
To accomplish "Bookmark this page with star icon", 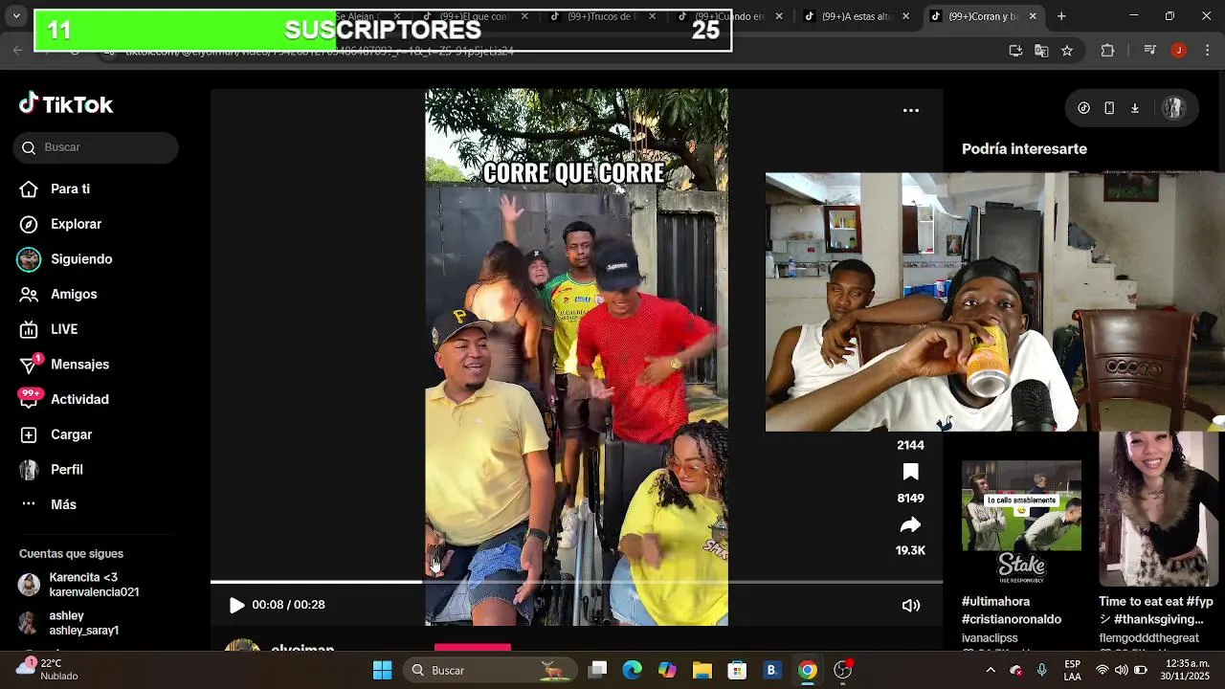I will pos(1067,51).
